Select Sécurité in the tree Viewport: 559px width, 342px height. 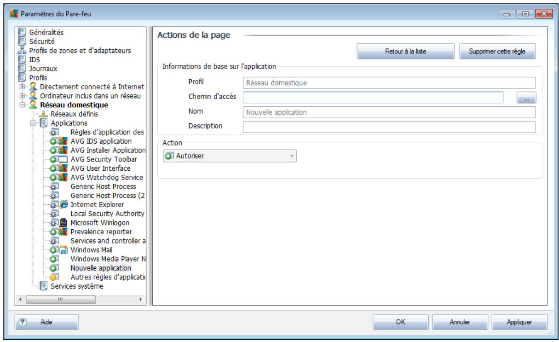tap(42, 41)
